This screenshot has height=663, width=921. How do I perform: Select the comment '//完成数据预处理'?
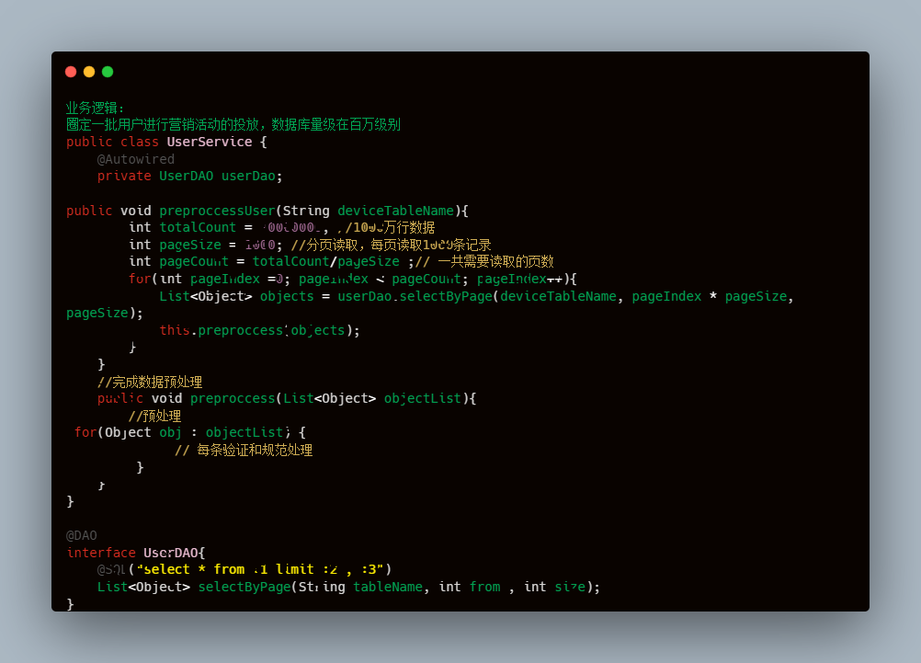[150, 382]
